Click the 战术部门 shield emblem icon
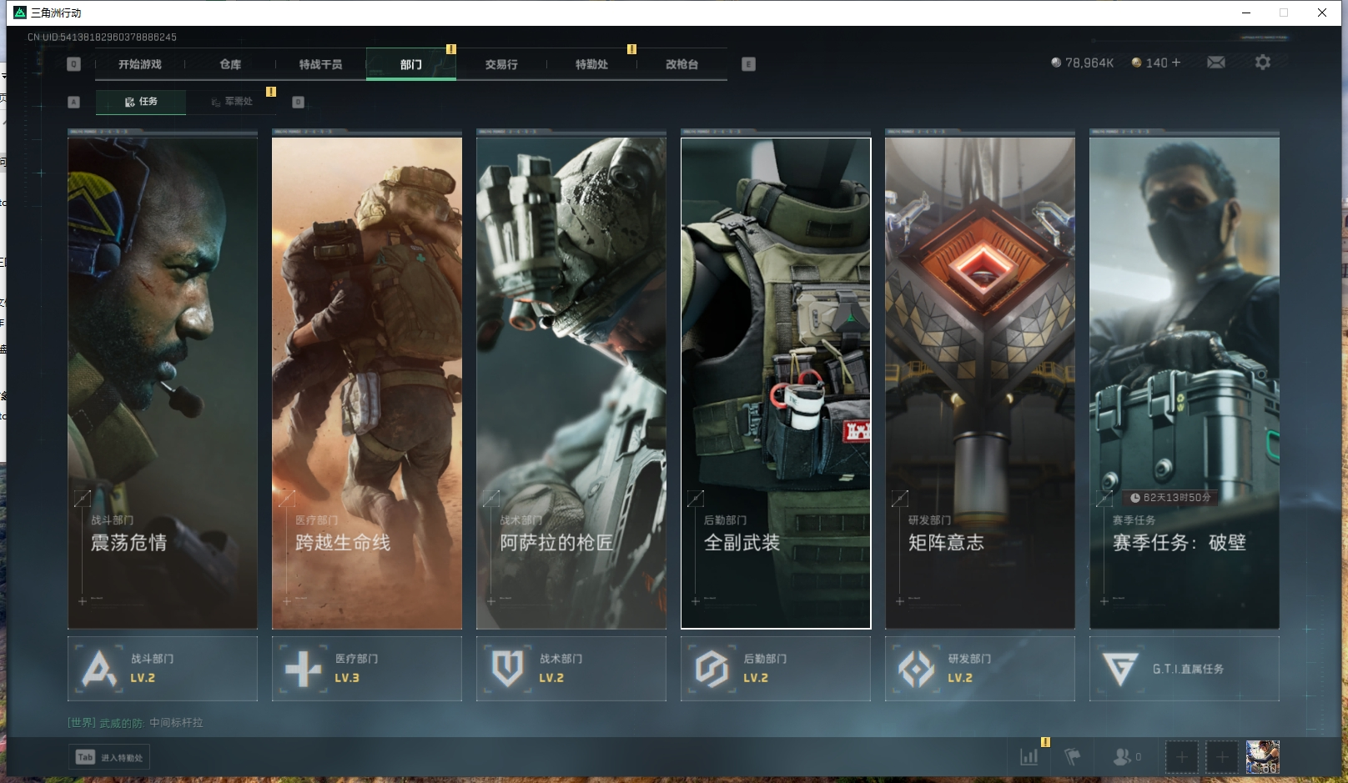 pyautogui.click(x=507, y=669)
